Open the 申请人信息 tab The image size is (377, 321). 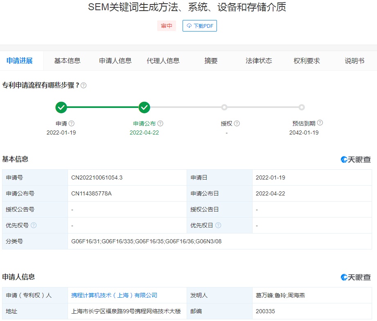pos(115,61)
